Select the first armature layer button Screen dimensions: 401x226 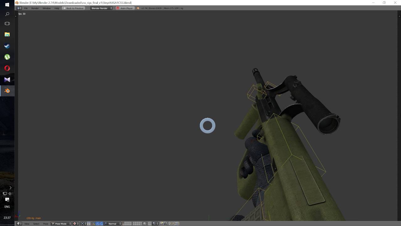click(123, 223)
